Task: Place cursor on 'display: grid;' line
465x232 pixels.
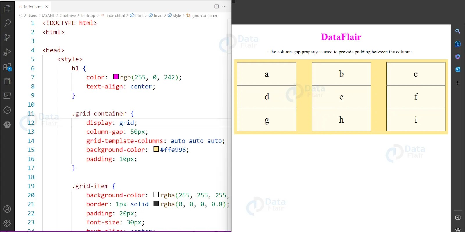Action: tap(112, 123)
